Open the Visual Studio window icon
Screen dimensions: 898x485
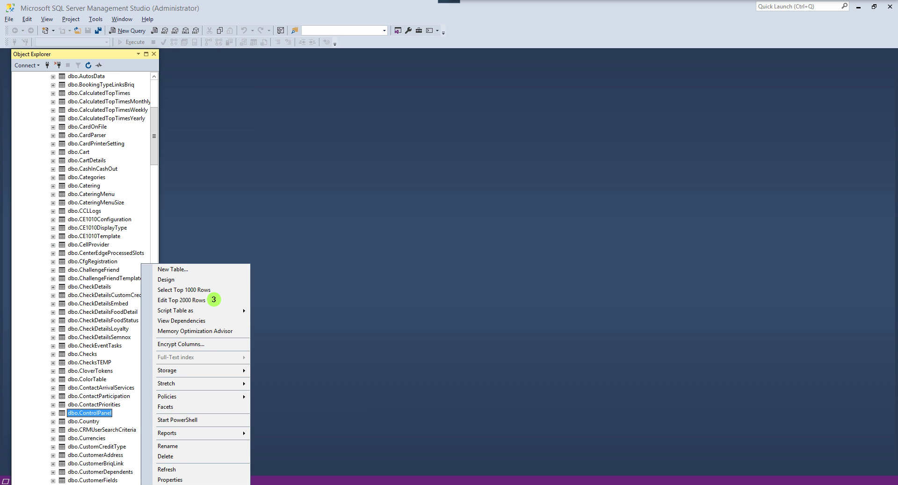(398, 30)
